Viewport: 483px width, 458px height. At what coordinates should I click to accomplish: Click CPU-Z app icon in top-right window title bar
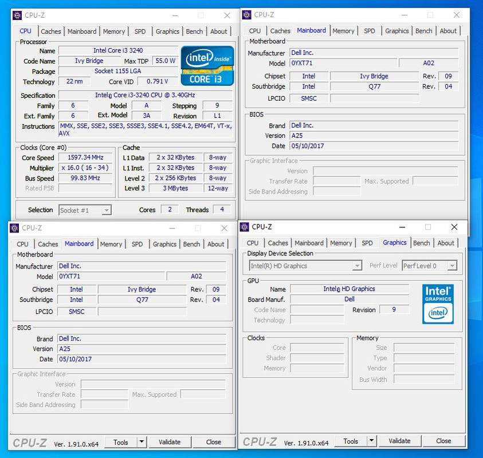coord(246,14)
